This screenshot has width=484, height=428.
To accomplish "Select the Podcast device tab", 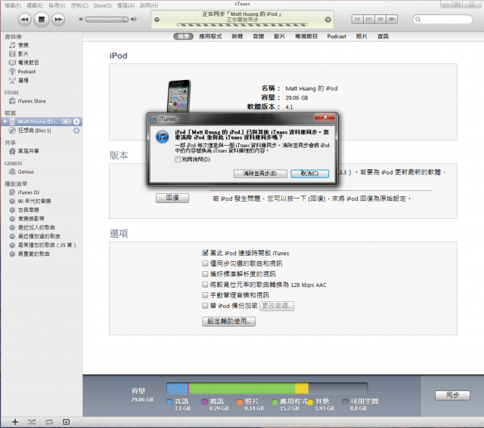I will coord(337,36).
